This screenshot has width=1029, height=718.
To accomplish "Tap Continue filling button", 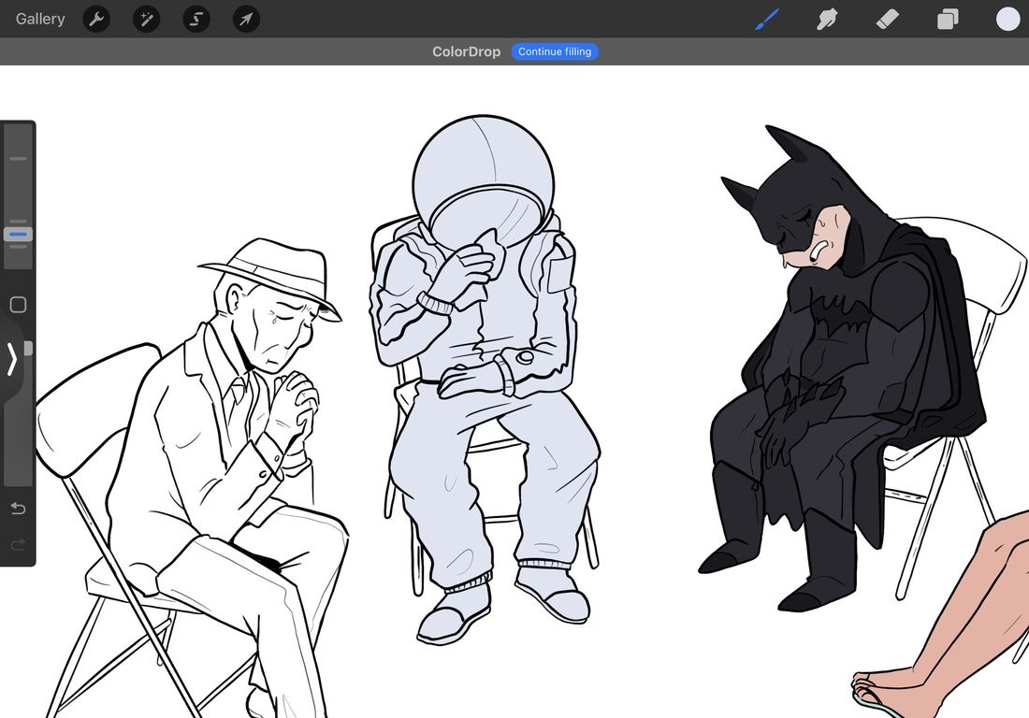I will [555, 51].
